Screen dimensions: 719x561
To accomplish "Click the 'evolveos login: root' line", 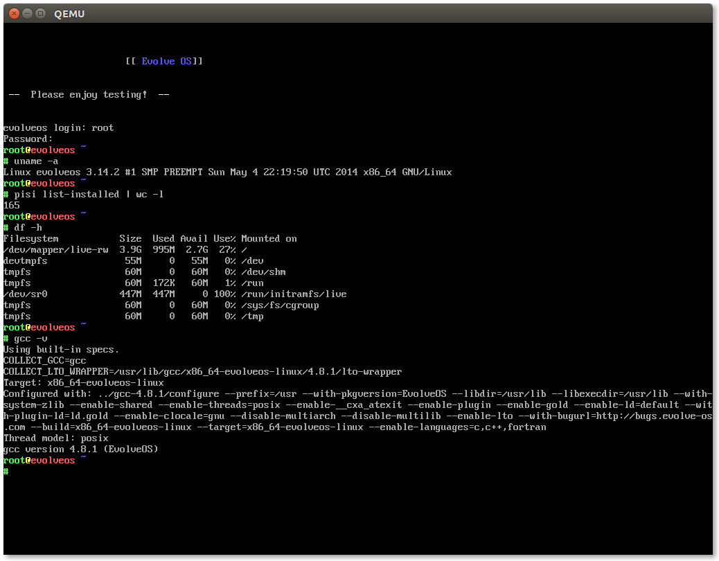I will [x=58, y=128].
